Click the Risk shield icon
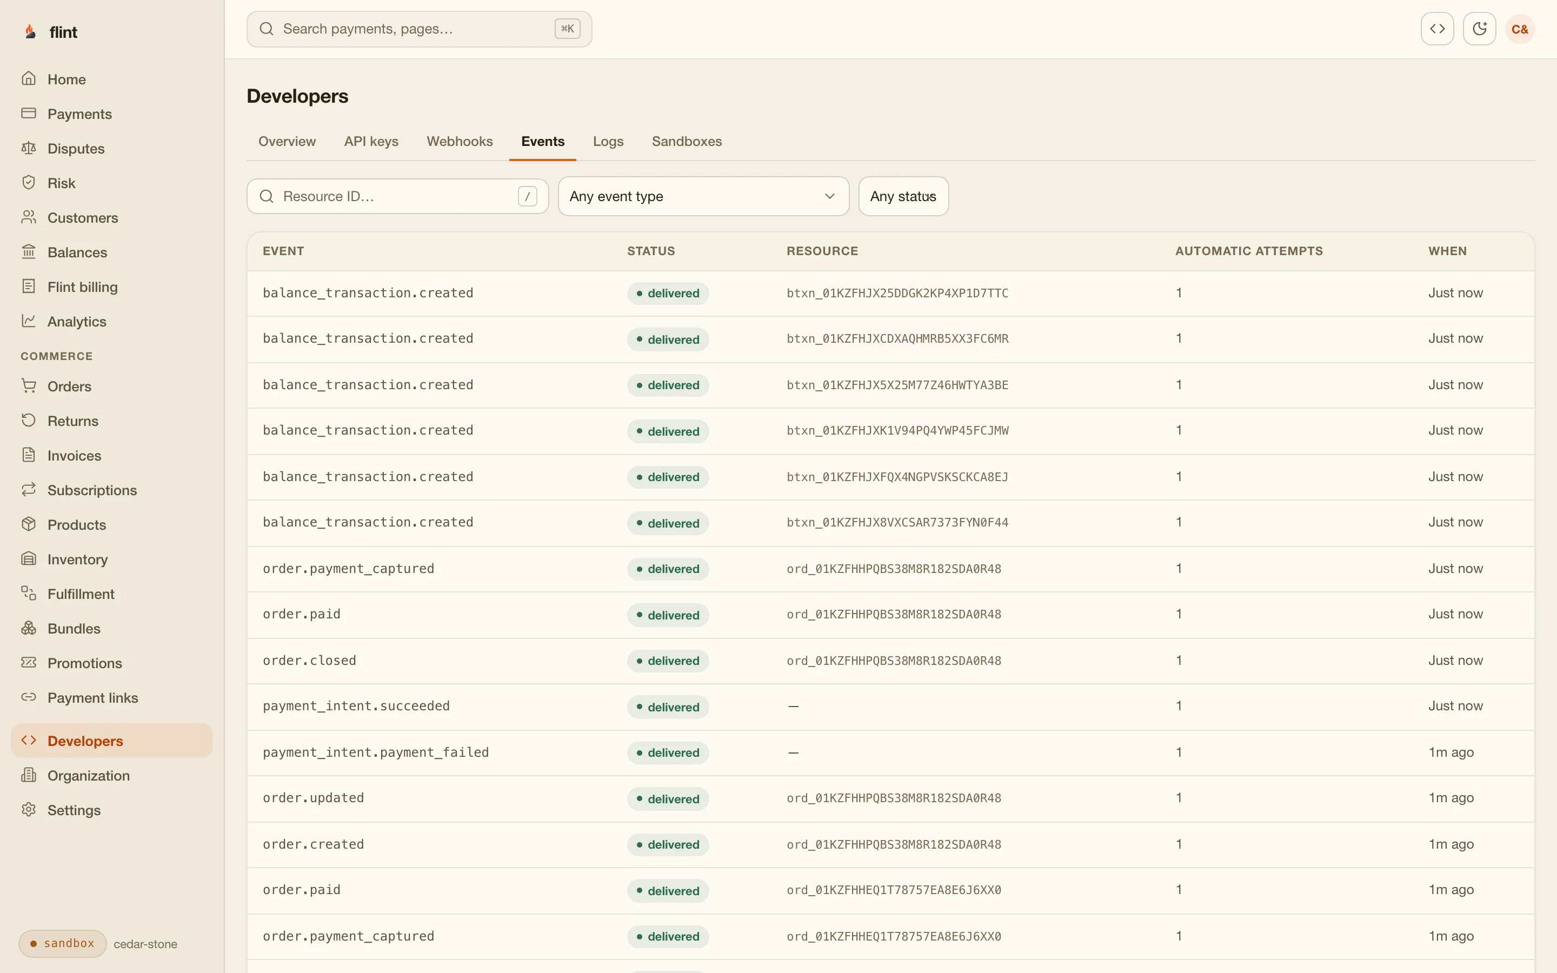1557x973 pixels. click(x=28, y=183)
